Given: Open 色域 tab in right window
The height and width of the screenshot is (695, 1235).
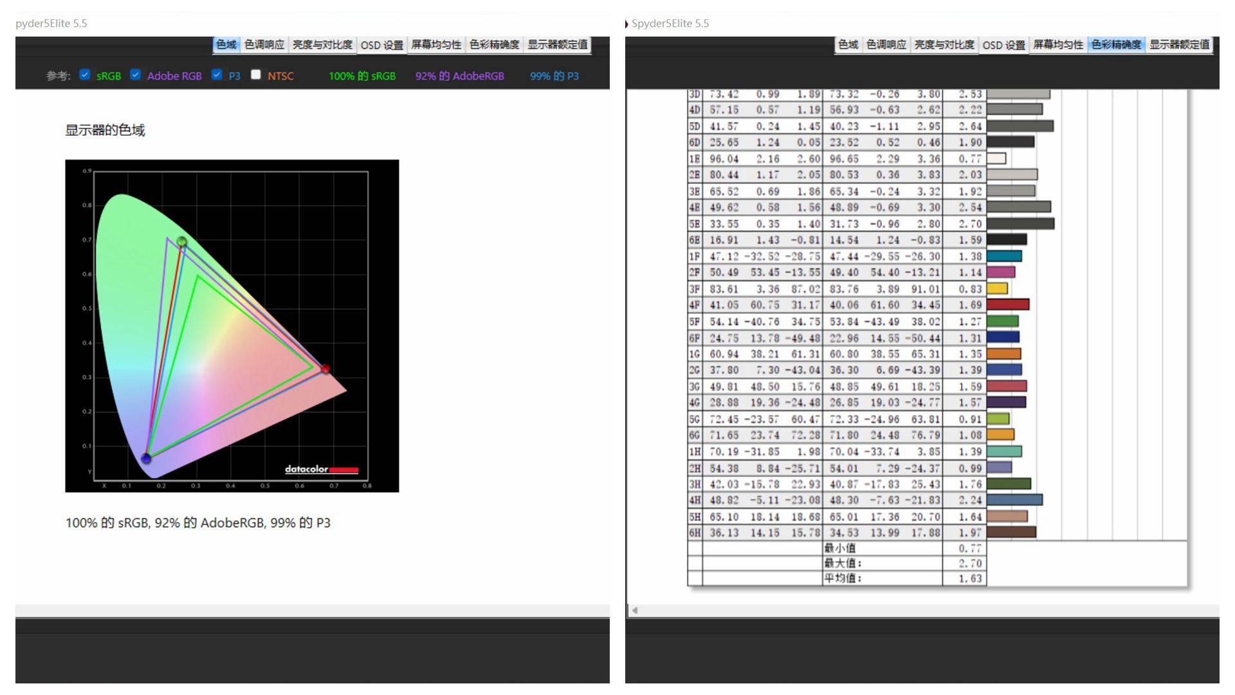Looking at the screenshot, I should coord(848,44).
